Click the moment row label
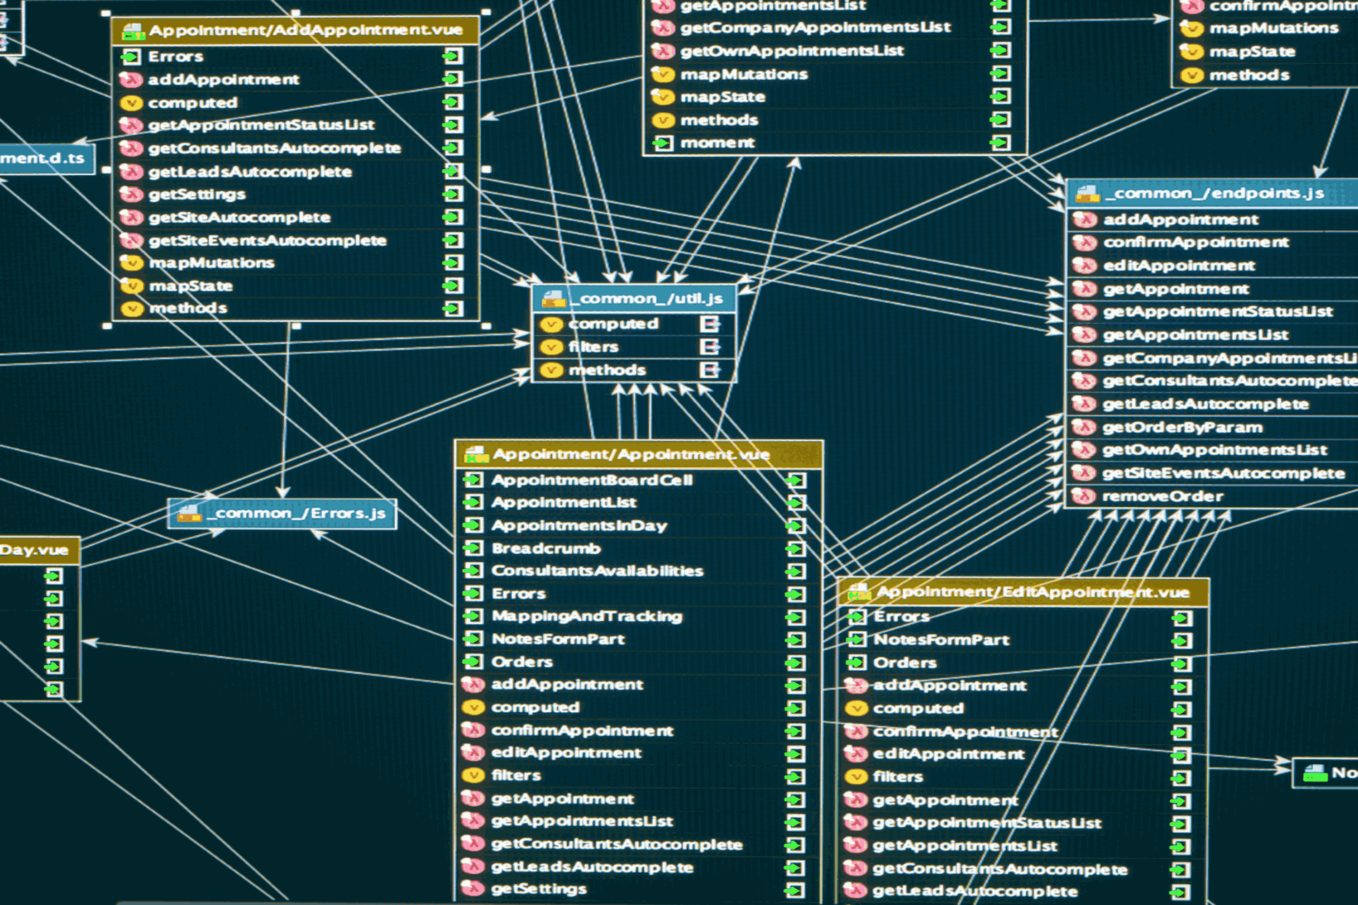Viewport: 1358px width, 905px height. coord(717,143)
